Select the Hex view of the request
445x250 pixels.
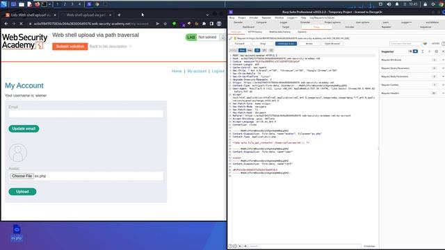coord(250,51)
